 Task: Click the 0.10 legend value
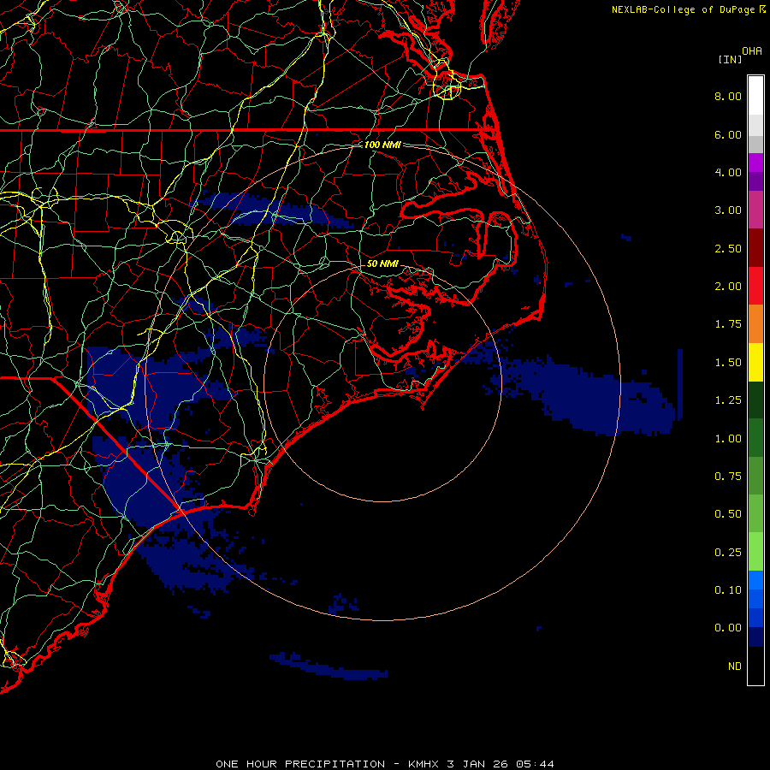coord(728,590)
